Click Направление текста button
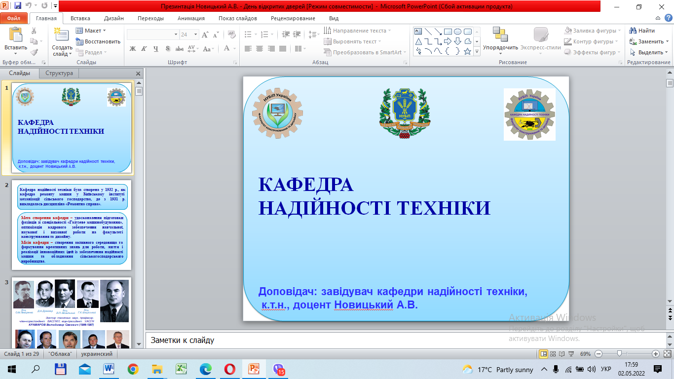Screen dimensions: 674x379 click(x=357, y=31)
